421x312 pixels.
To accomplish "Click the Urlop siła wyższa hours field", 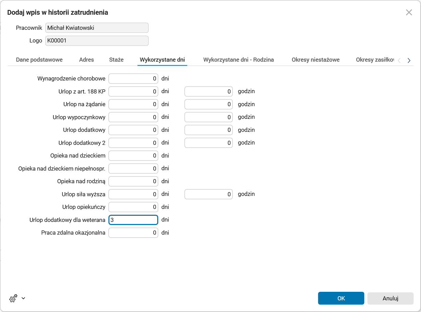I will coord(208,194).
